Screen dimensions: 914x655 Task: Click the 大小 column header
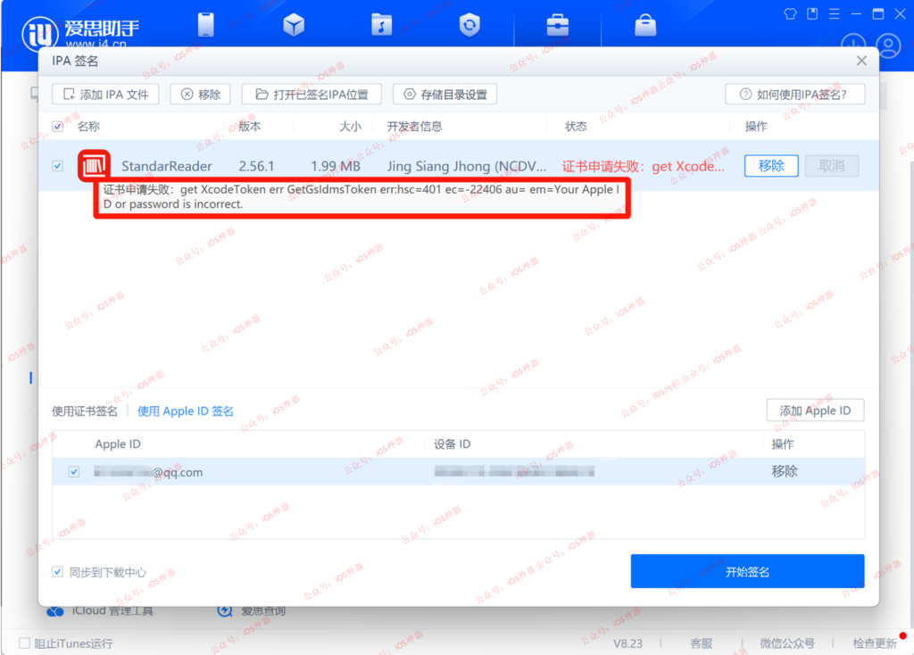coord(350,127)
